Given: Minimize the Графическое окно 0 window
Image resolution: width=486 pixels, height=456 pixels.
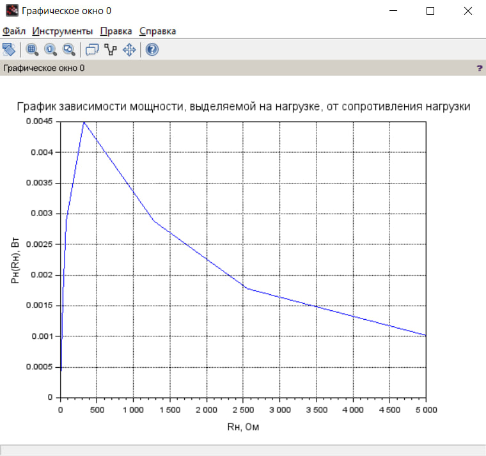Looking at the screenshot, I should [x=393, y=11].
